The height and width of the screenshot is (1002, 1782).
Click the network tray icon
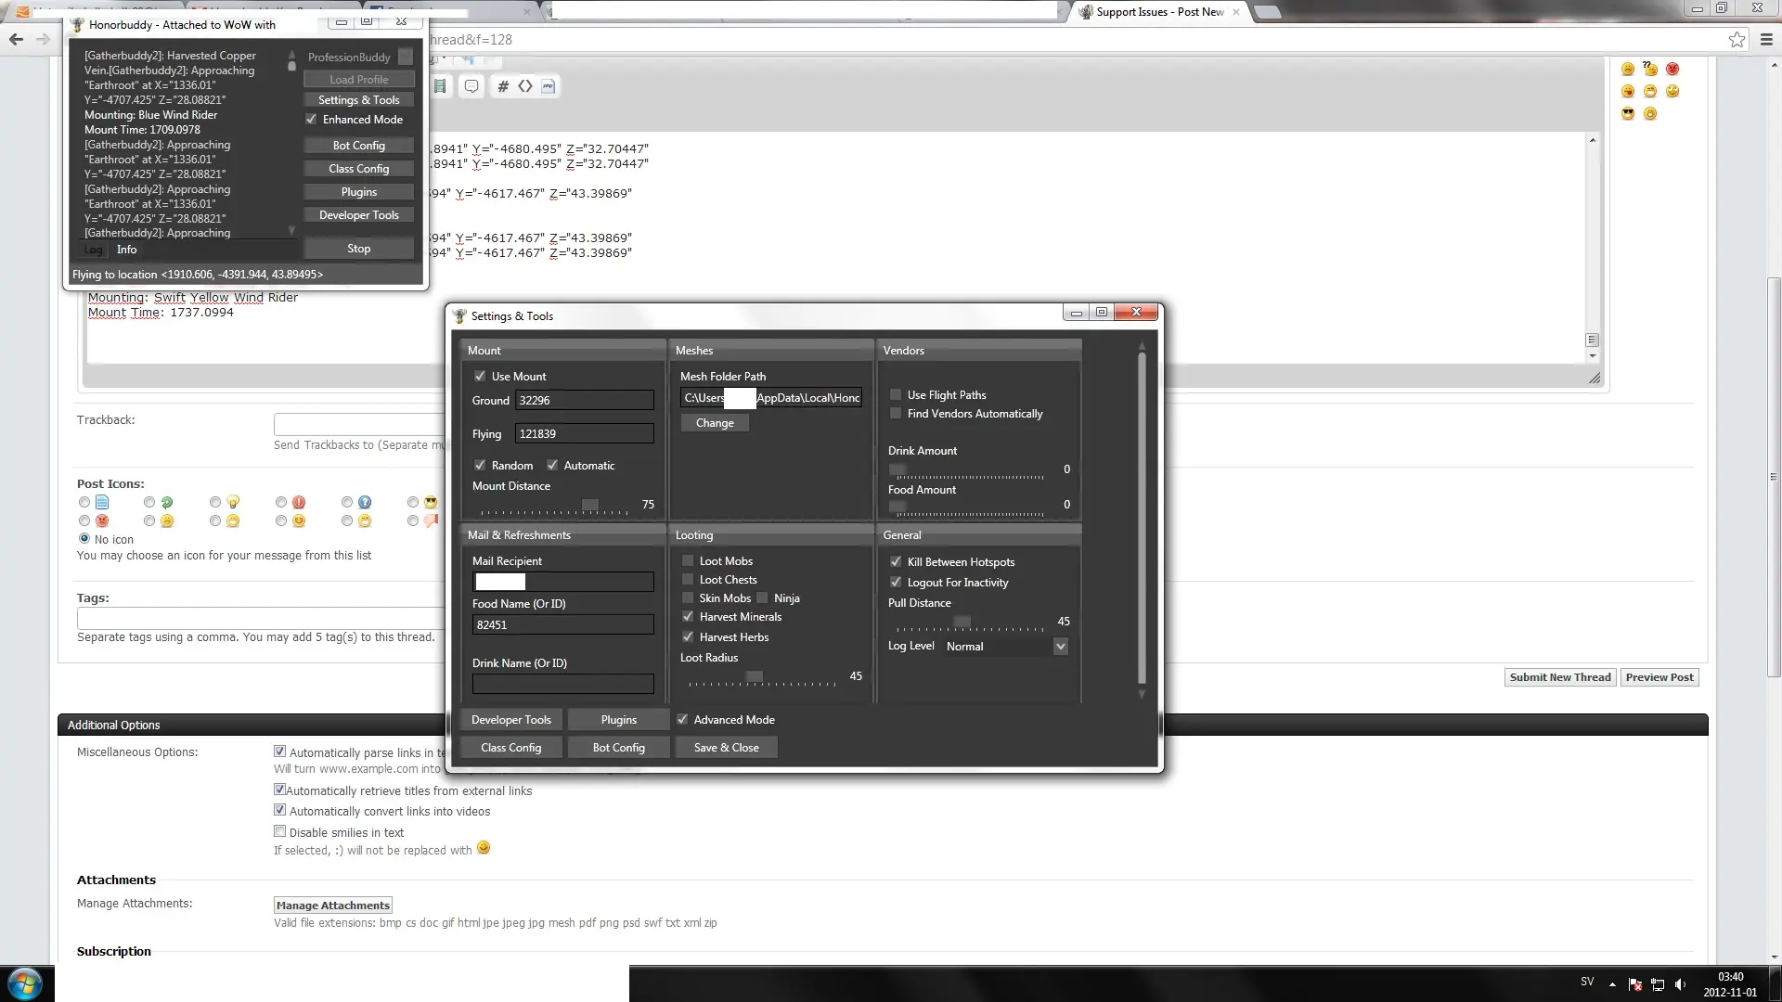(1658, 984)
